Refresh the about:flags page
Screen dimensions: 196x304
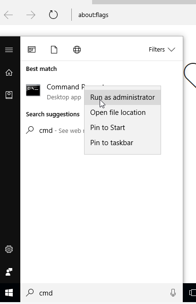53,15
